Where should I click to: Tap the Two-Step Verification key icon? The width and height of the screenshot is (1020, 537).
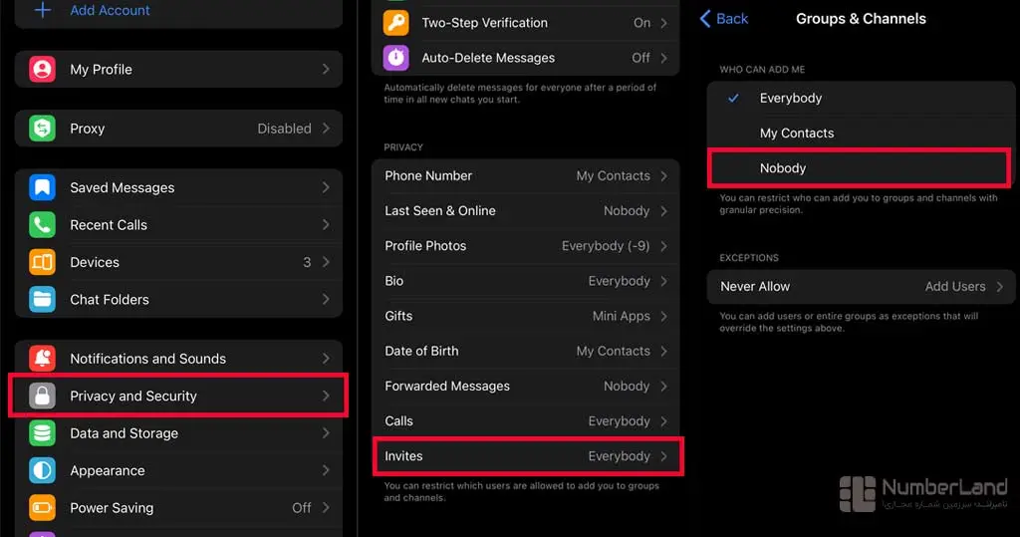(396, 23)
